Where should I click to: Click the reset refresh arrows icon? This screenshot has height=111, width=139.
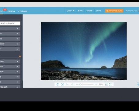[x=58, y=84]
